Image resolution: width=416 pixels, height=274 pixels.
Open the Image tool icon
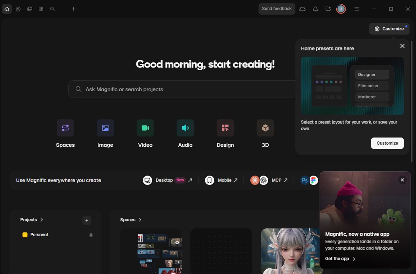pos(105,128)
